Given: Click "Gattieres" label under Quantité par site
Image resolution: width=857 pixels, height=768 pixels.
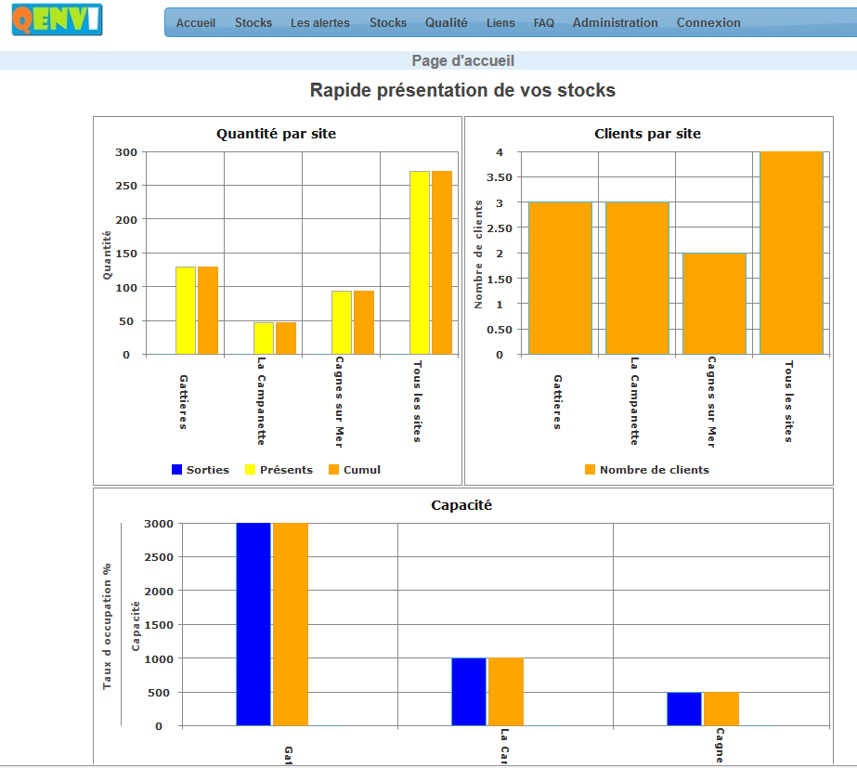Looking at the screenshot, I should [184, 402].
